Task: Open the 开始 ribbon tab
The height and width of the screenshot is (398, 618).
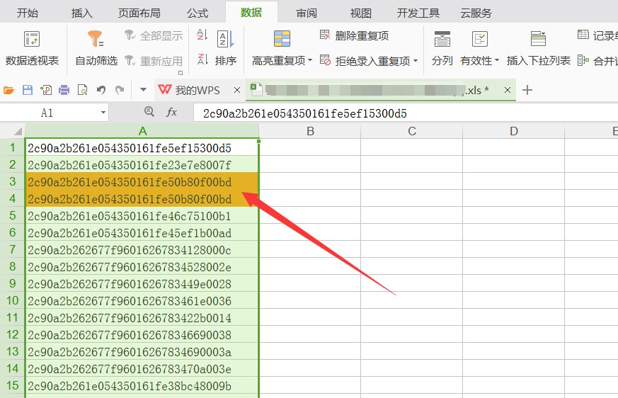Action: (x=28, y=13)
